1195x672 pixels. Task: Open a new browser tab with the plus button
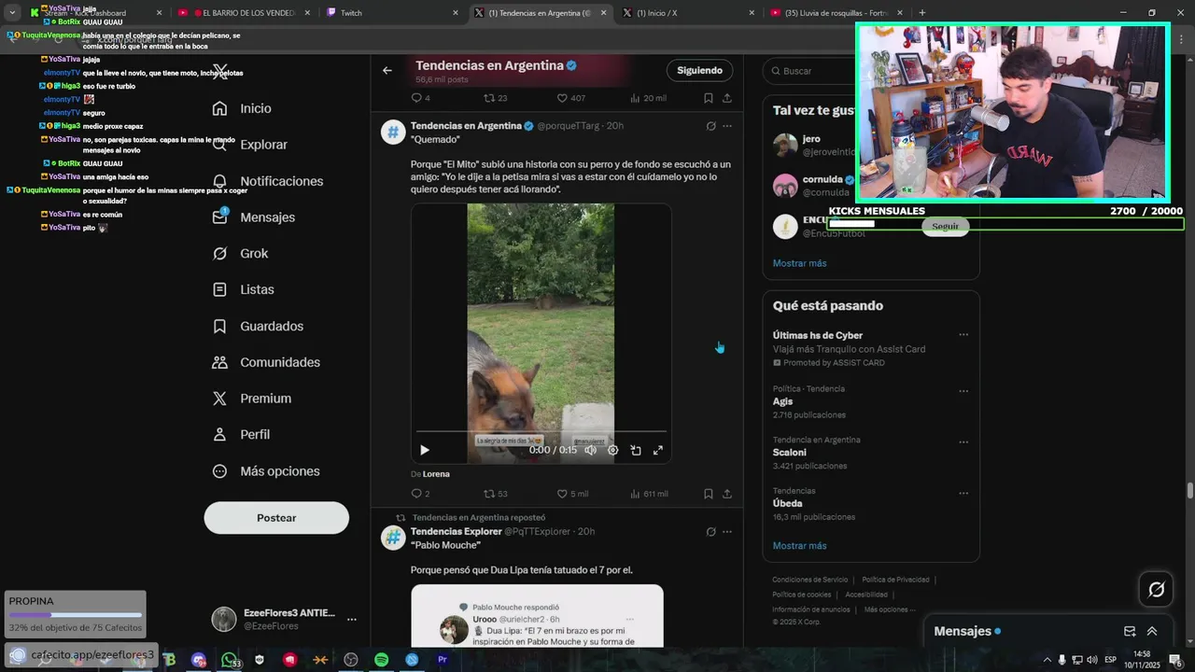pyautogui.click(x=922, y=13)
